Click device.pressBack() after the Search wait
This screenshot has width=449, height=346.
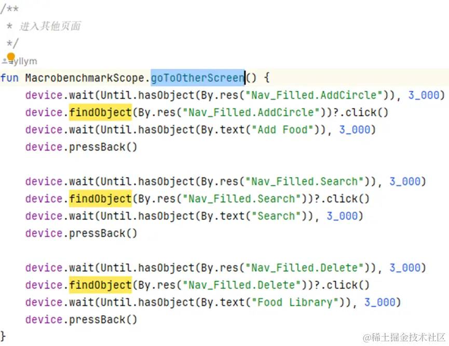pos(81,233)
